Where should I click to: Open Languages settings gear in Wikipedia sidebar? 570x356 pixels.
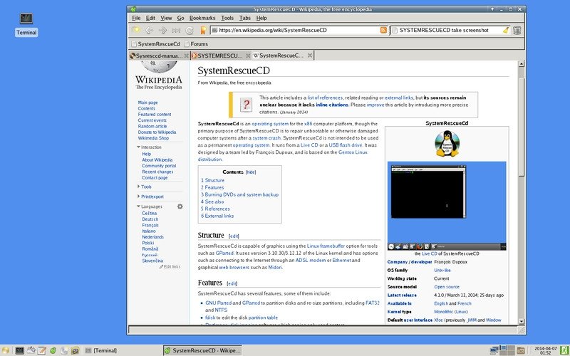tap(180, 206)
